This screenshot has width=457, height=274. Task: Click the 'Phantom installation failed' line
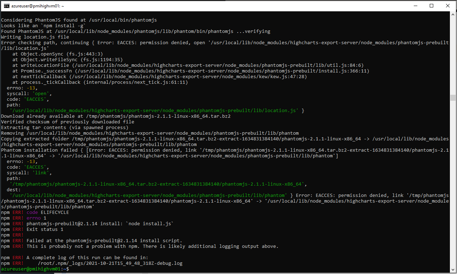coord(225,153)
